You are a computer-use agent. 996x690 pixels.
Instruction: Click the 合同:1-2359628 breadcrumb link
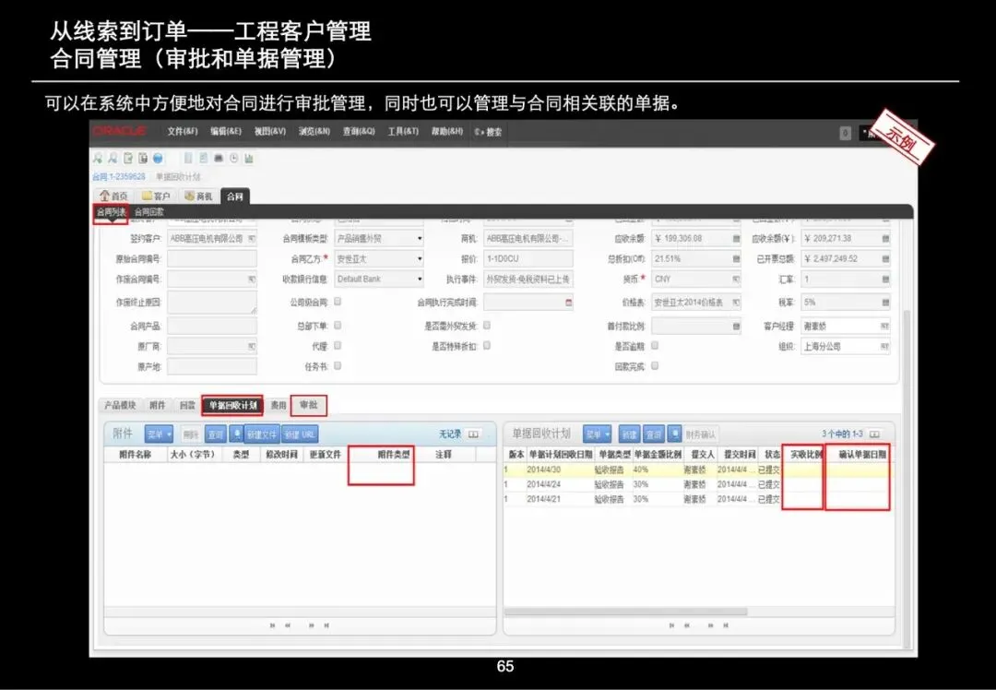pos(119,176)
